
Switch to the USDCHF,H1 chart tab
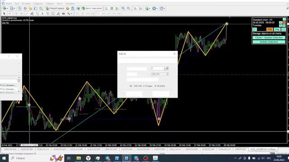coord(175,149)
